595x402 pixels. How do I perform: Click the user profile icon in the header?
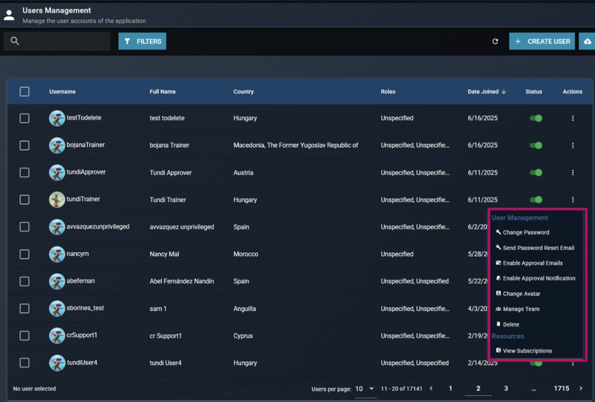pos(9,14)
